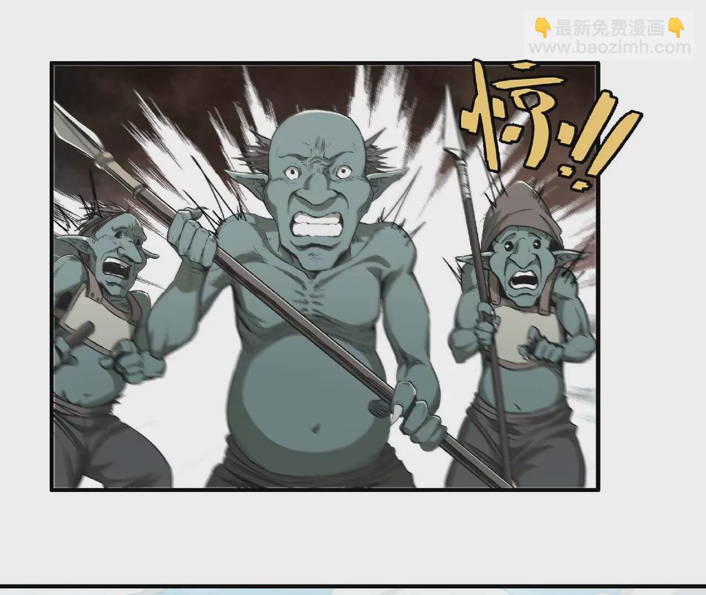Click the hooded goblin's brown hood
The height and width of the screenshot is (595, 706).
click(x=521, y=212)
